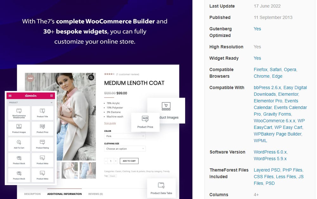Click the '11 September 2013' published date

pyautogui.click(x=273, y=17)
